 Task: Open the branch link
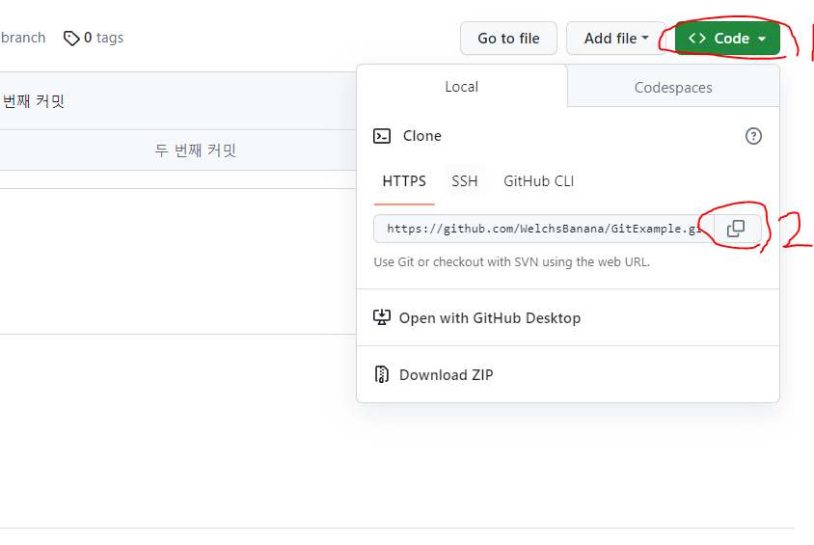point(23,38)
